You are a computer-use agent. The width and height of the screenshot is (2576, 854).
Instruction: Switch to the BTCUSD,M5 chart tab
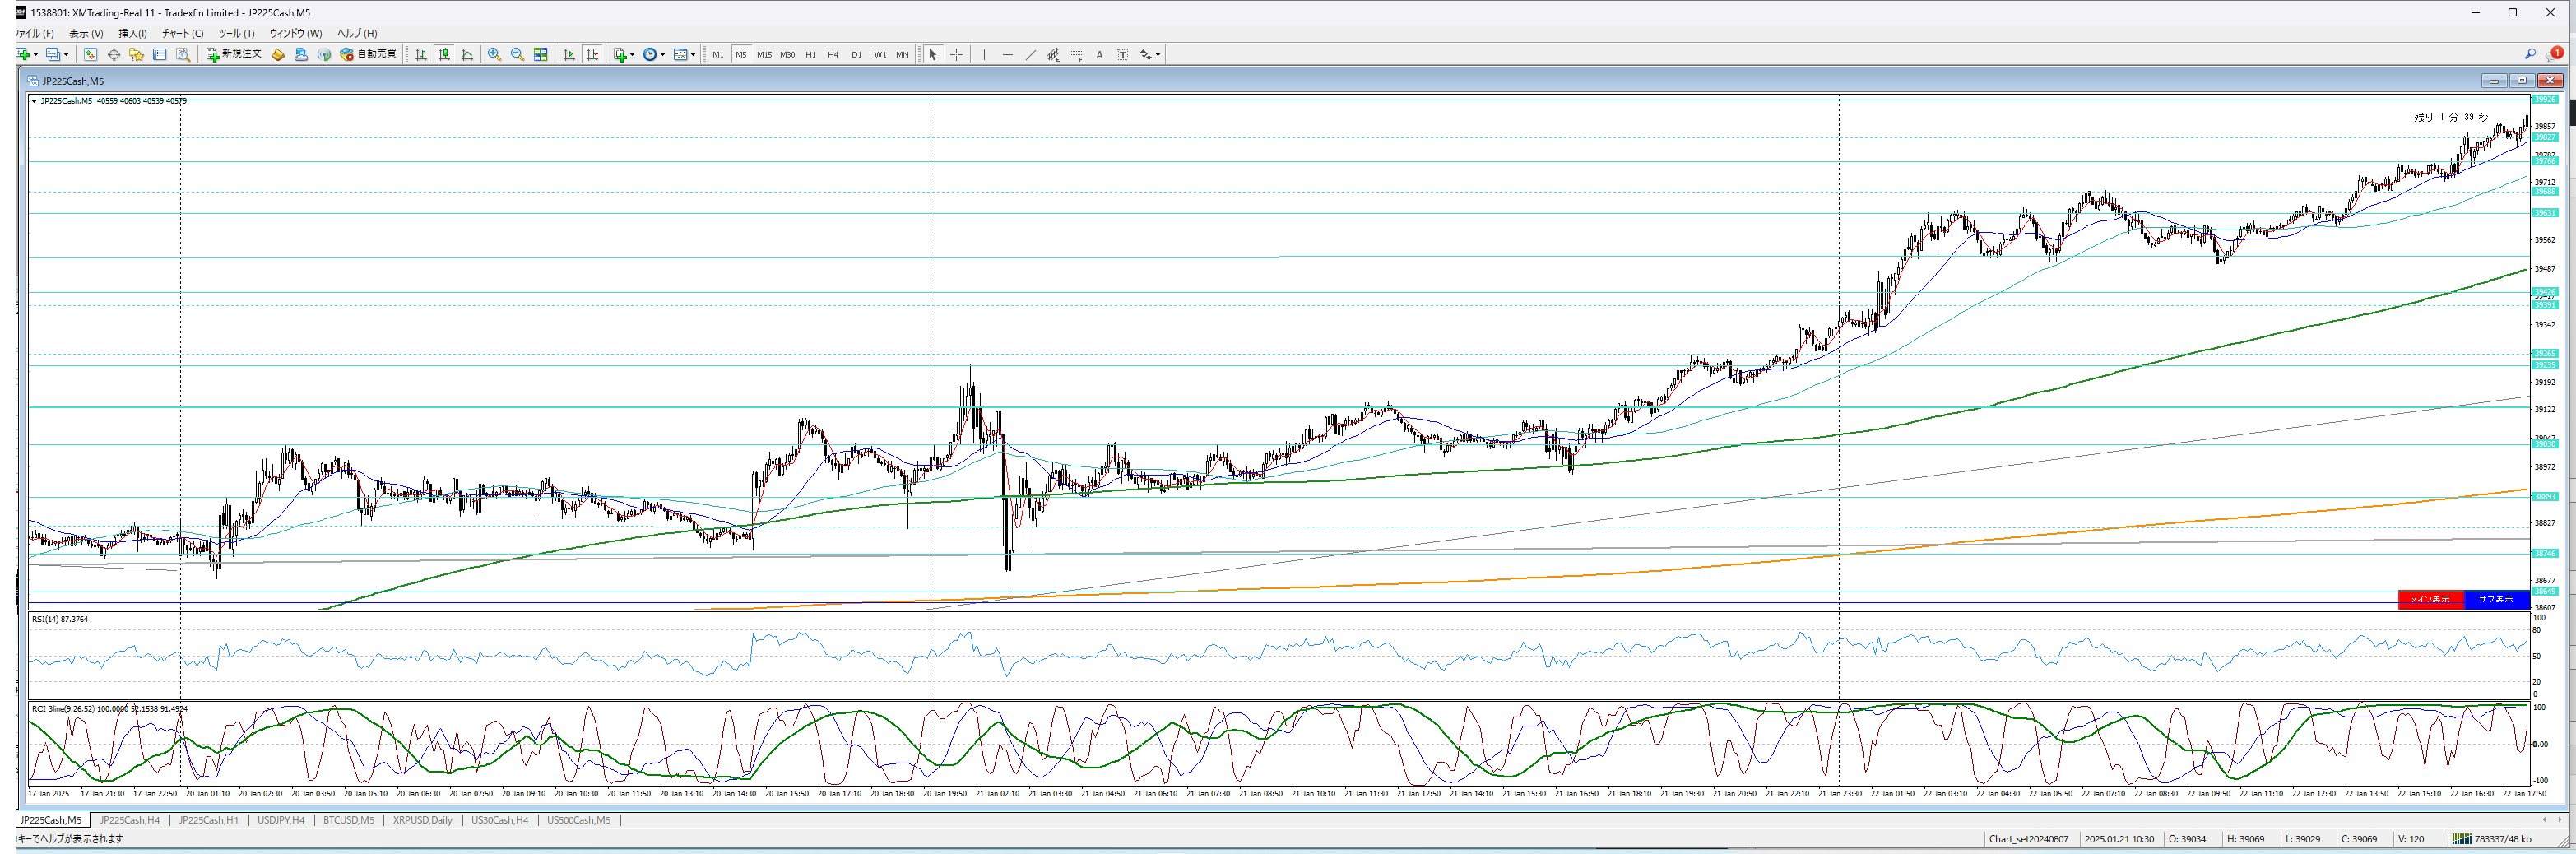pyautogui.click(x=349, y=820)
